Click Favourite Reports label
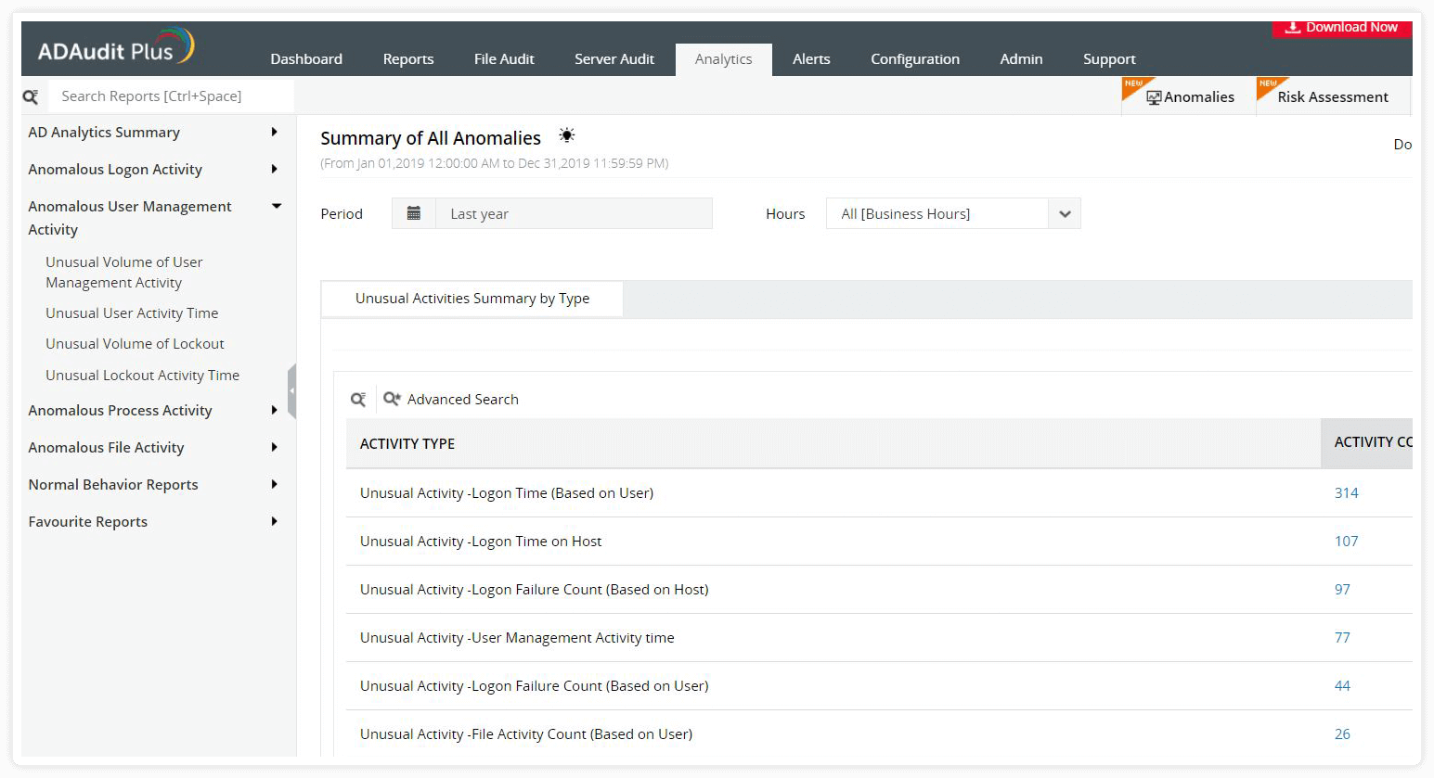Viewport: 1434px width, 778px height. pos(87,522)
